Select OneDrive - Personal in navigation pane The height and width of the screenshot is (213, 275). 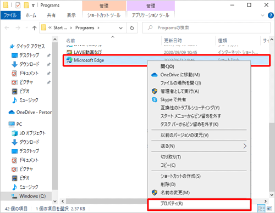pyautogui.click(x=30, y=112)
